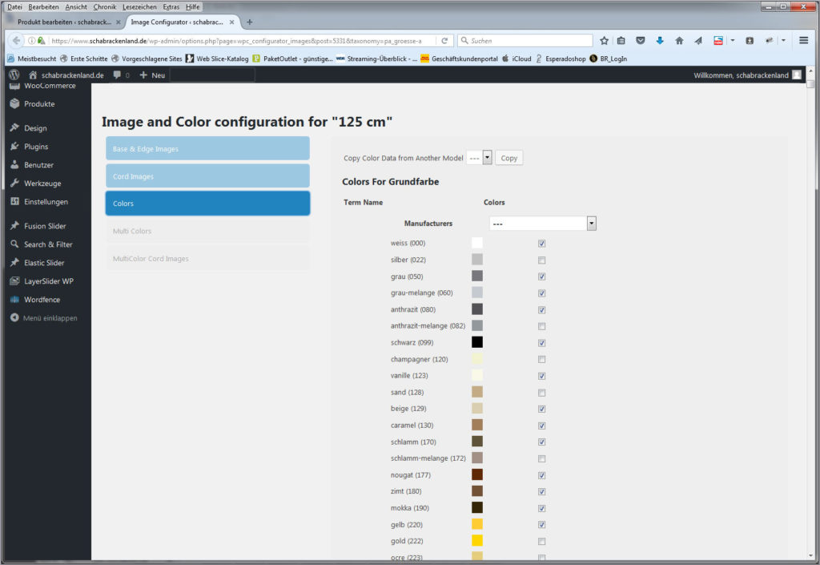The image size is (820, 565).
Task: Open the Chronik menu
Action: pos(105,6)
